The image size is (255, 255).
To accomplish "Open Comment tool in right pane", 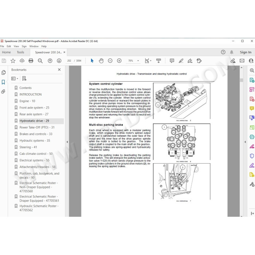I will tap(252, 108).
